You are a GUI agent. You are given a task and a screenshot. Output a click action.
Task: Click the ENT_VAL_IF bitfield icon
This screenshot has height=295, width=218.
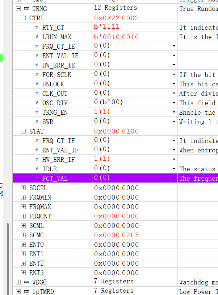click(x=37, y=150)
